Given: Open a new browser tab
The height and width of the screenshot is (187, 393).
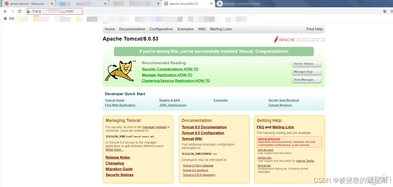Looking at the screenshot, I should tap(220, 4).
